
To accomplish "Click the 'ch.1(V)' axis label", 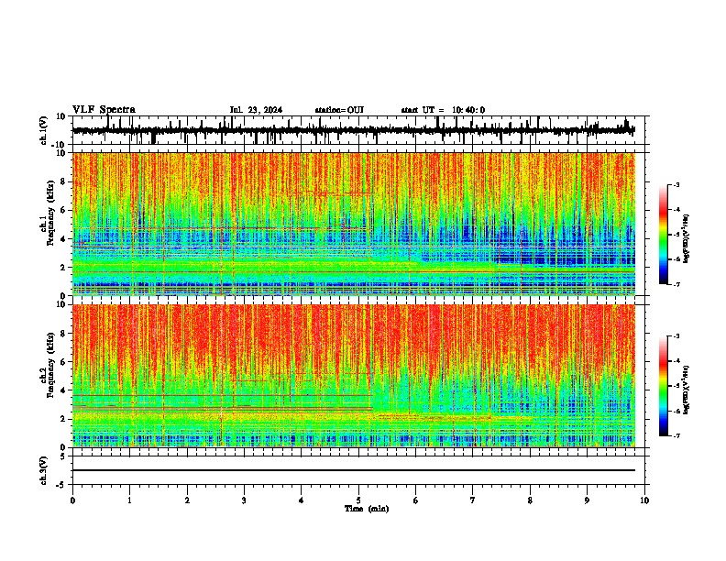I will (x=44, y=130).
